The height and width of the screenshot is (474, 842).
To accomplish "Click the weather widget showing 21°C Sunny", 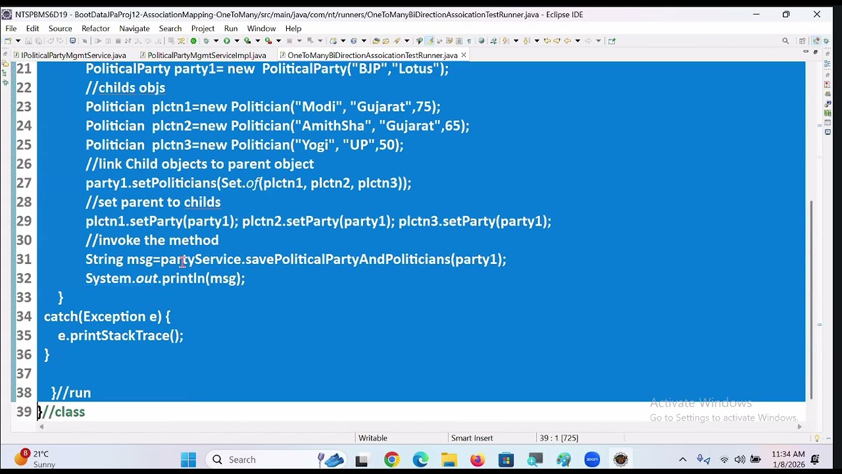I will (x=36, y=459).
